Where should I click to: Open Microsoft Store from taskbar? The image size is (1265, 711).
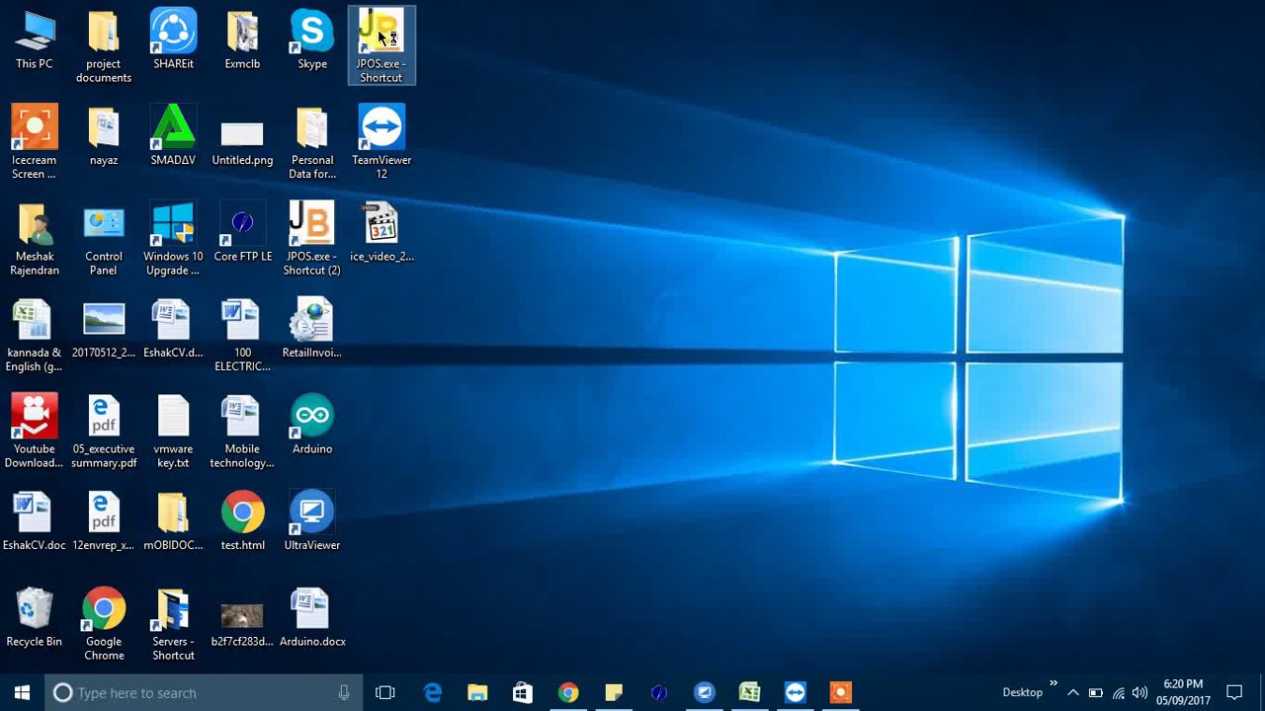[523, 692]
